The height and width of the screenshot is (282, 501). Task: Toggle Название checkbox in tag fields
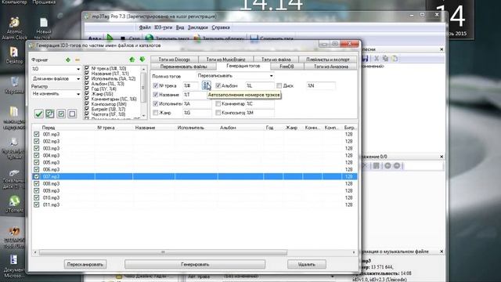156,95
